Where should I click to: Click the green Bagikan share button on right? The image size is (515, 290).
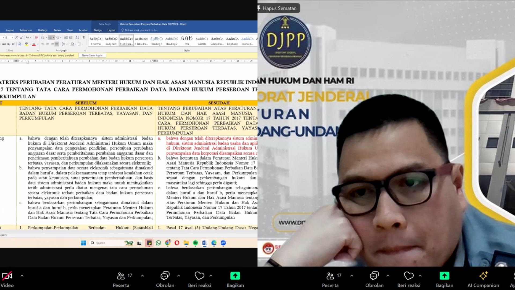coord(444,279)
